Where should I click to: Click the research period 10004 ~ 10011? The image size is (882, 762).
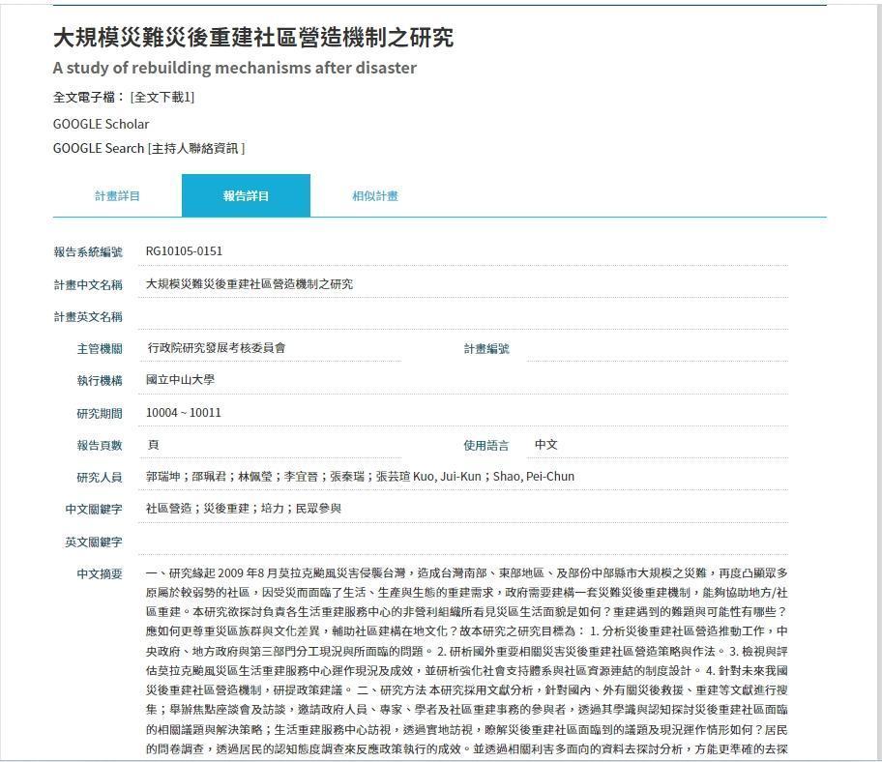pyautogui.click(x=184, y=412)
